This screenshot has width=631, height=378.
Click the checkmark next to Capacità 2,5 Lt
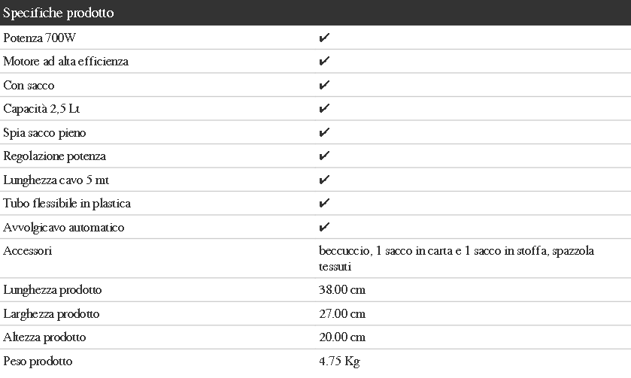click(324, 108)
